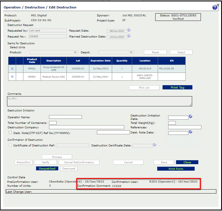This screenshot has height=211, width=222.
Task: Open the help question mark icon
Action: click(x=215, y=7)
